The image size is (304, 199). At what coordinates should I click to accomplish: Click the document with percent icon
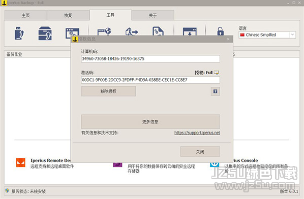158,31
